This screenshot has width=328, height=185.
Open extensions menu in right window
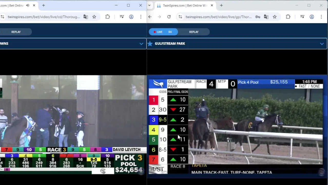(x=288, y=17)
